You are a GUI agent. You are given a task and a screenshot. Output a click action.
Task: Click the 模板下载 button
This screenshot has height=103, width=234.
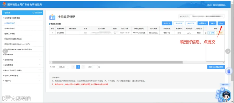[191, 24]
